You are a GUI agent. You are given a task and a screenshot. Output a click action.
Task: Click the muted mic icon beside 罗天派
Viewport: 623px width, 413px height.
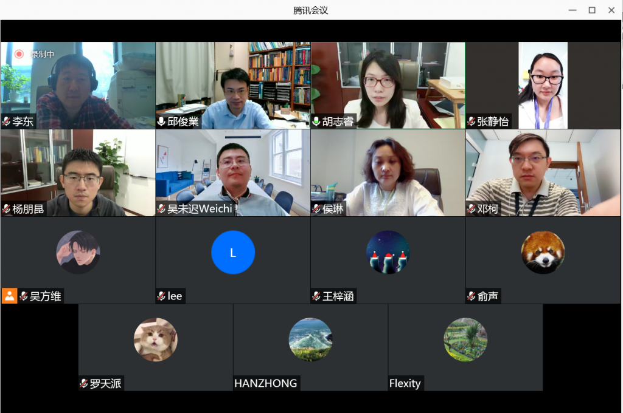84,383
